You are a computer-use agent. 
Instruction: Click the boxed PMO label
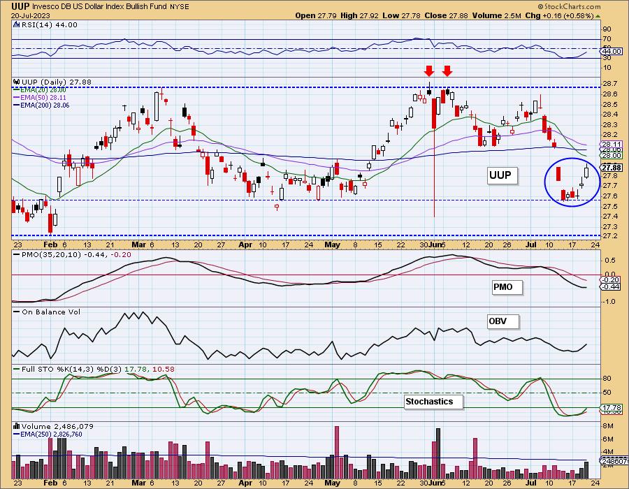507,287
